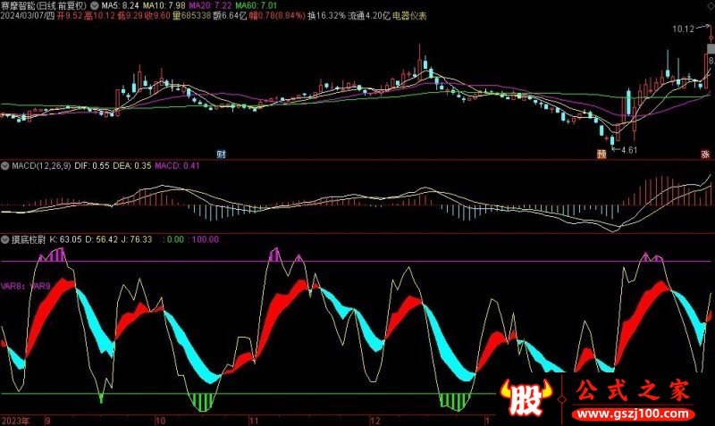715x426 pixels.
Task: Click the purple :100.00 value
Action: [x=204, y=239]
